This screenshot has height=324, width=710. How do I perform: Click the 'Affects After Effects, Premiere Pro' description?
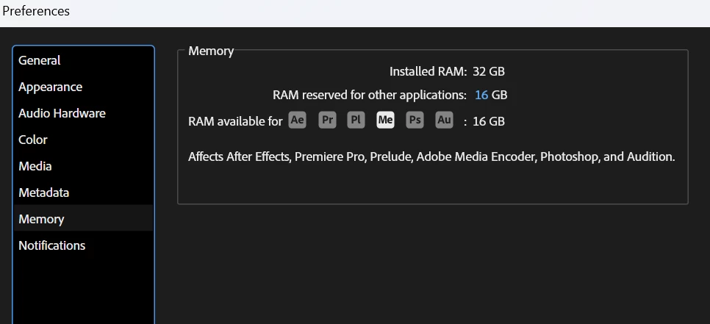[x=431, y=156]
